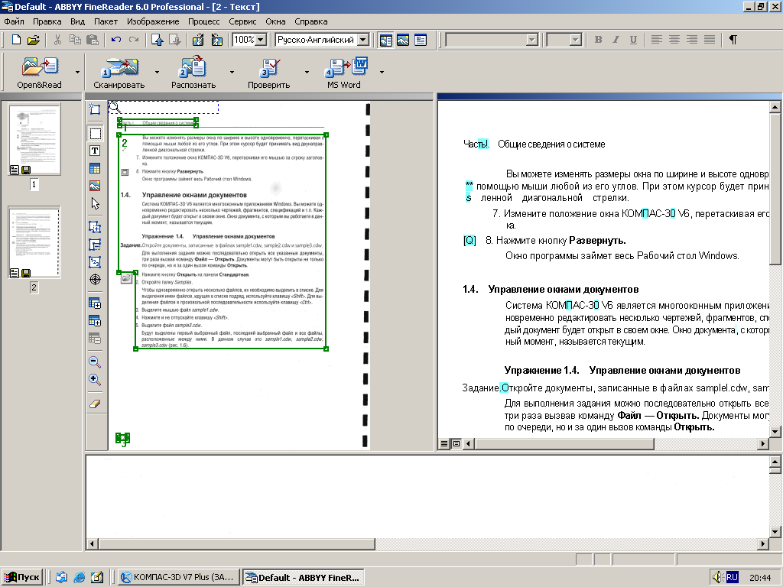Open the Процесс menu

coord(203,21)
